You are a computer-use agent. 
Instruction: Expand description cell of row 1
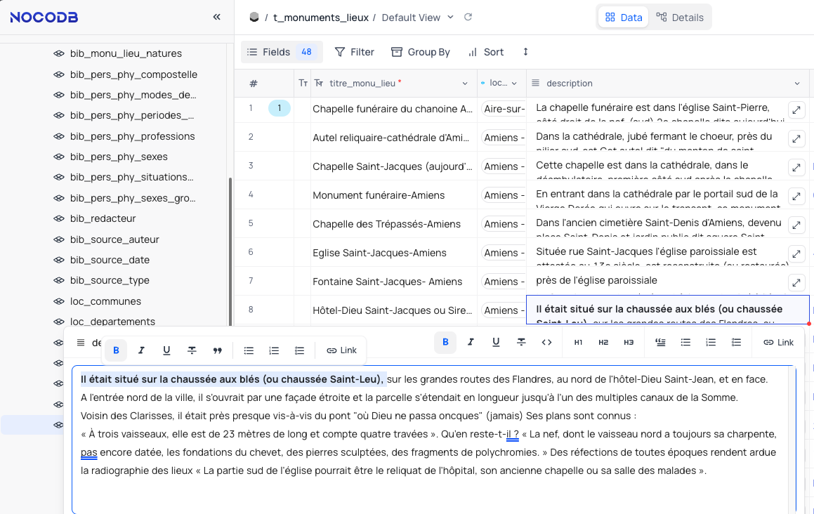(x=796, y=110)
